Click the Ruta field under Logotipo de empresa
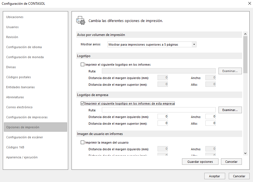Image resolution: width=253 pixels, height=182 pixels. pos(159,110)
